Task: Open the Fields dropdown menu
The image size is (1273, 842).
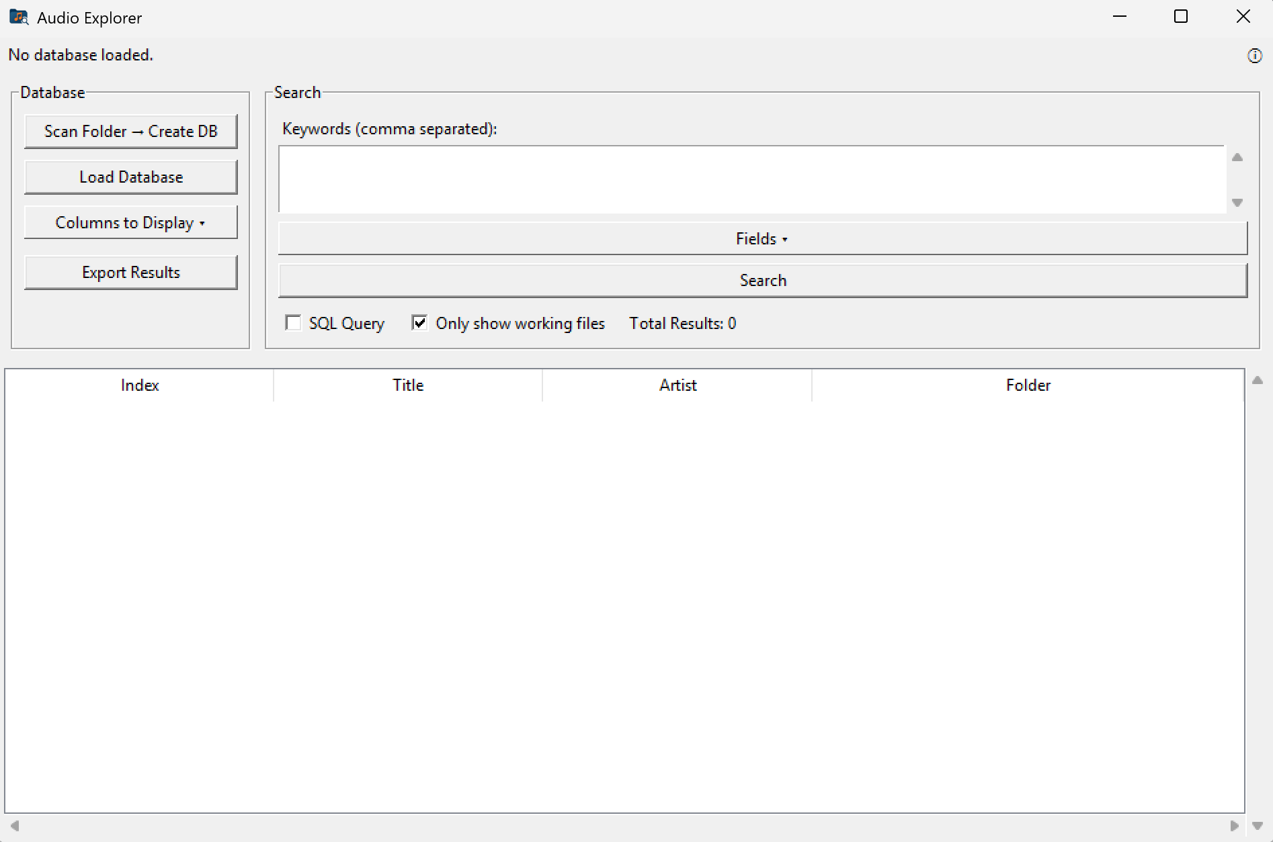Action: tap(763, 239)
